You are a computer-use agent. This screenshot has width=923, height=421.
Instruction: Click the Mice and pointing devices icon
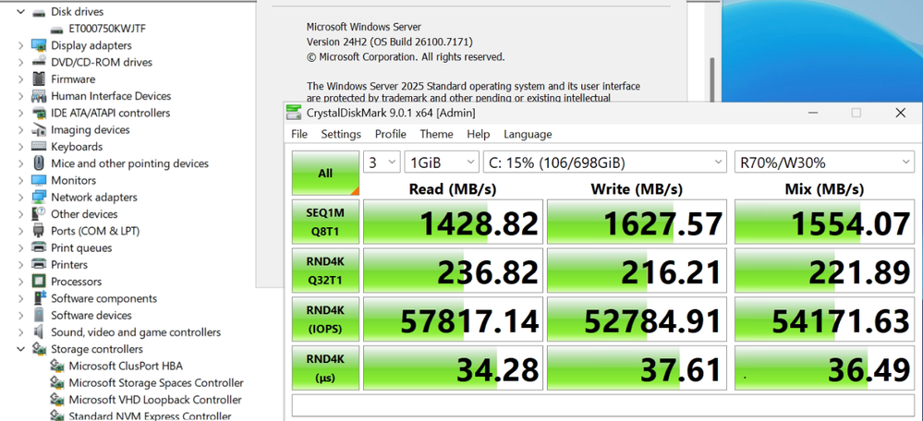[39, 163]
